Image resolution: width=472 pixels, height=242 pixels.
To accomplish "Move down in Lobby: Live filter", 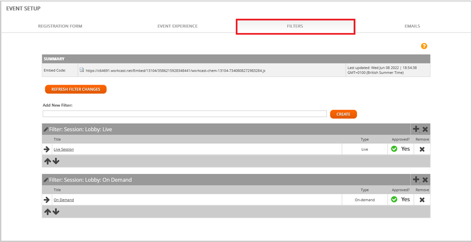I will tap(56, 161).
